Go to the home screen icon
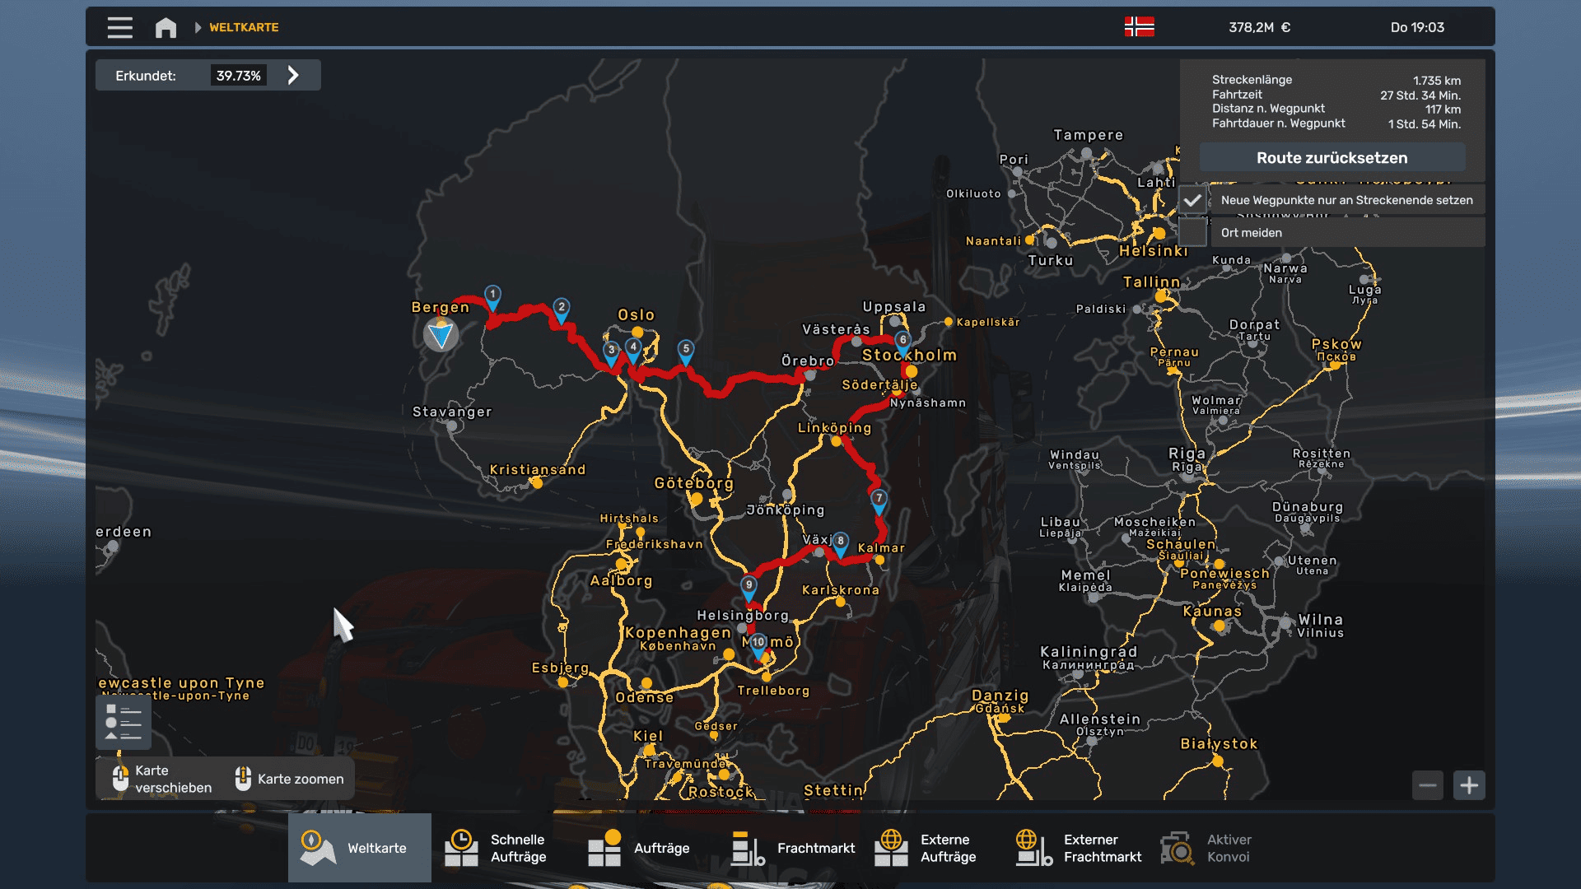The image size is (1581, 889). 166,27
